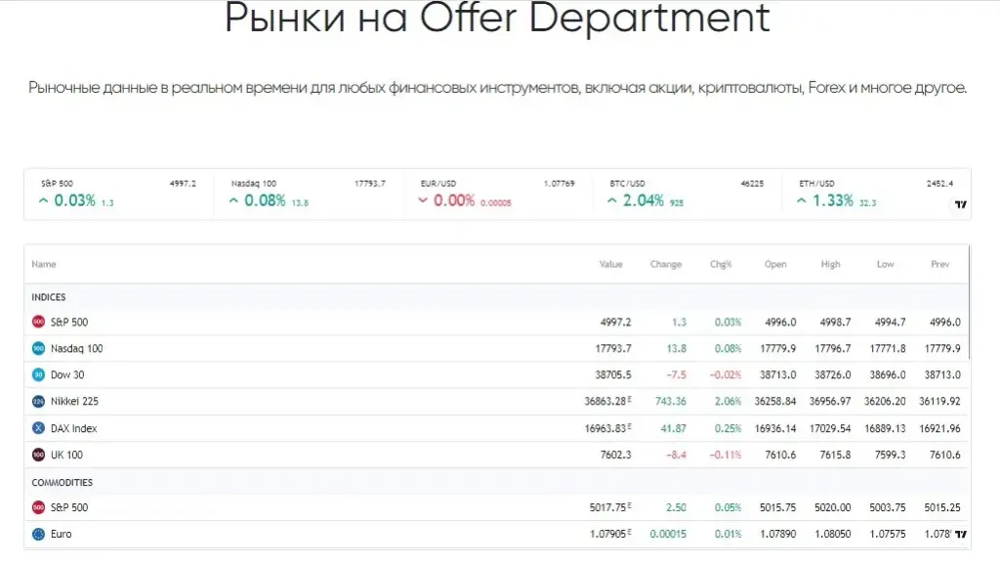The image size is (1000, 564).
Task: Click the Value column header
Action: pyautogui.click(x=611, y=264)
